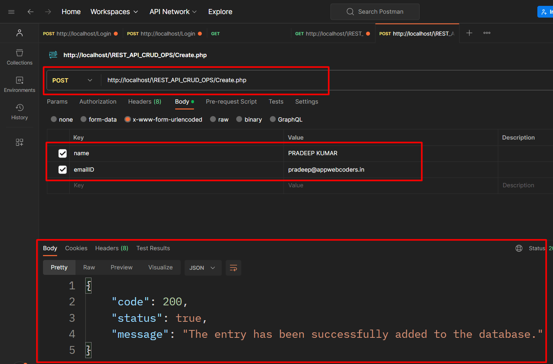Click the configure workspace sidebar icon

tap(20, 142)
